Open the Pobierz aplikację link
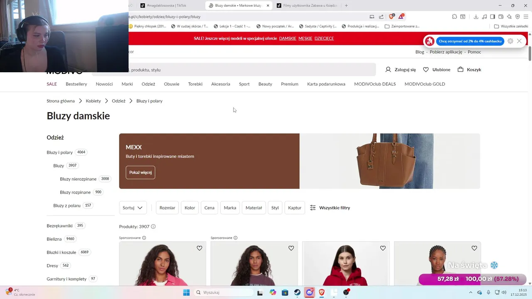This screenshot has height=299, width=532. 446,52
